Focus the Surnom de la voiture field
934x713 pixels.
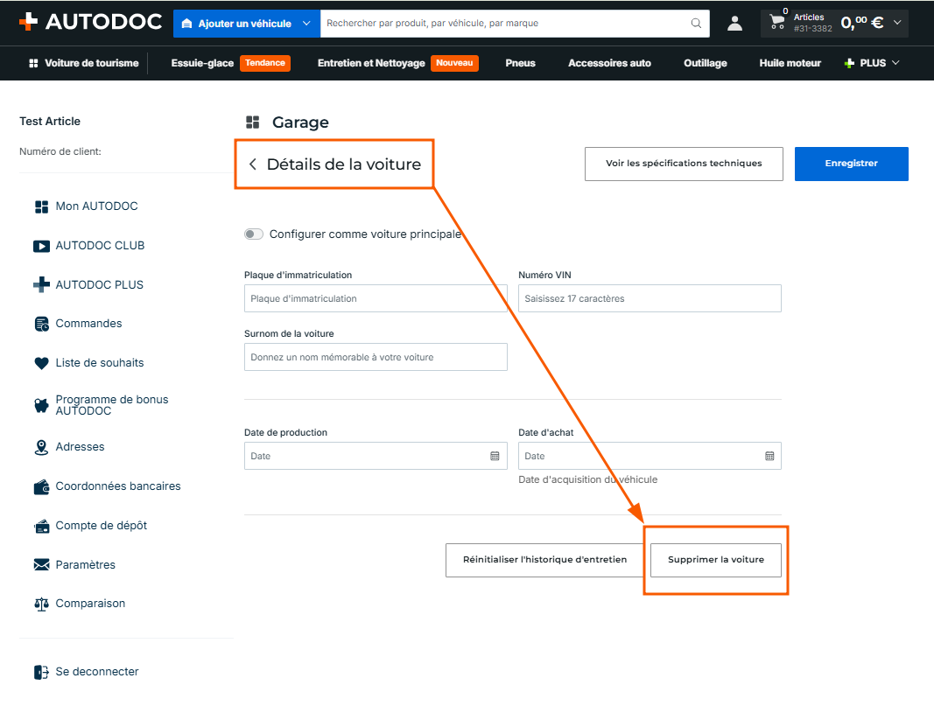pyautogui.click(x=376, y=357)
